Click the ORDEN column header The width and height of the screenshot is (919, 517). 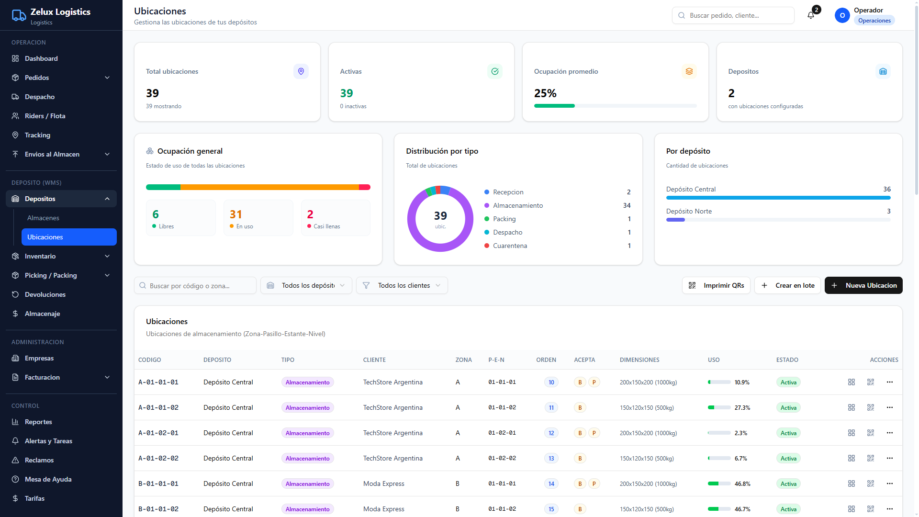coord(546,360)
